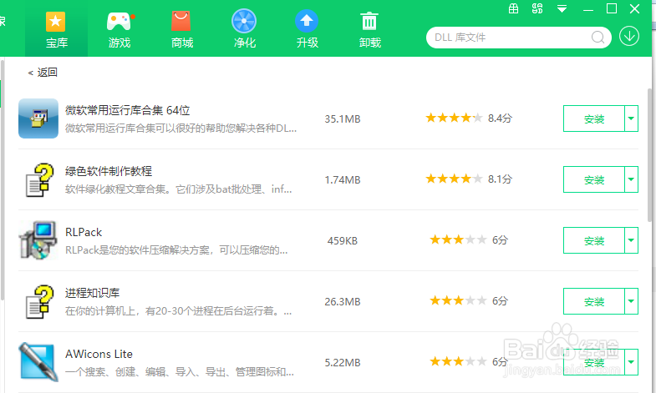Viewport: 656px width, 393px height.
Task: Click the 微软常用运行库合集 64位 app icon
Action: click(x=38, y=118)
